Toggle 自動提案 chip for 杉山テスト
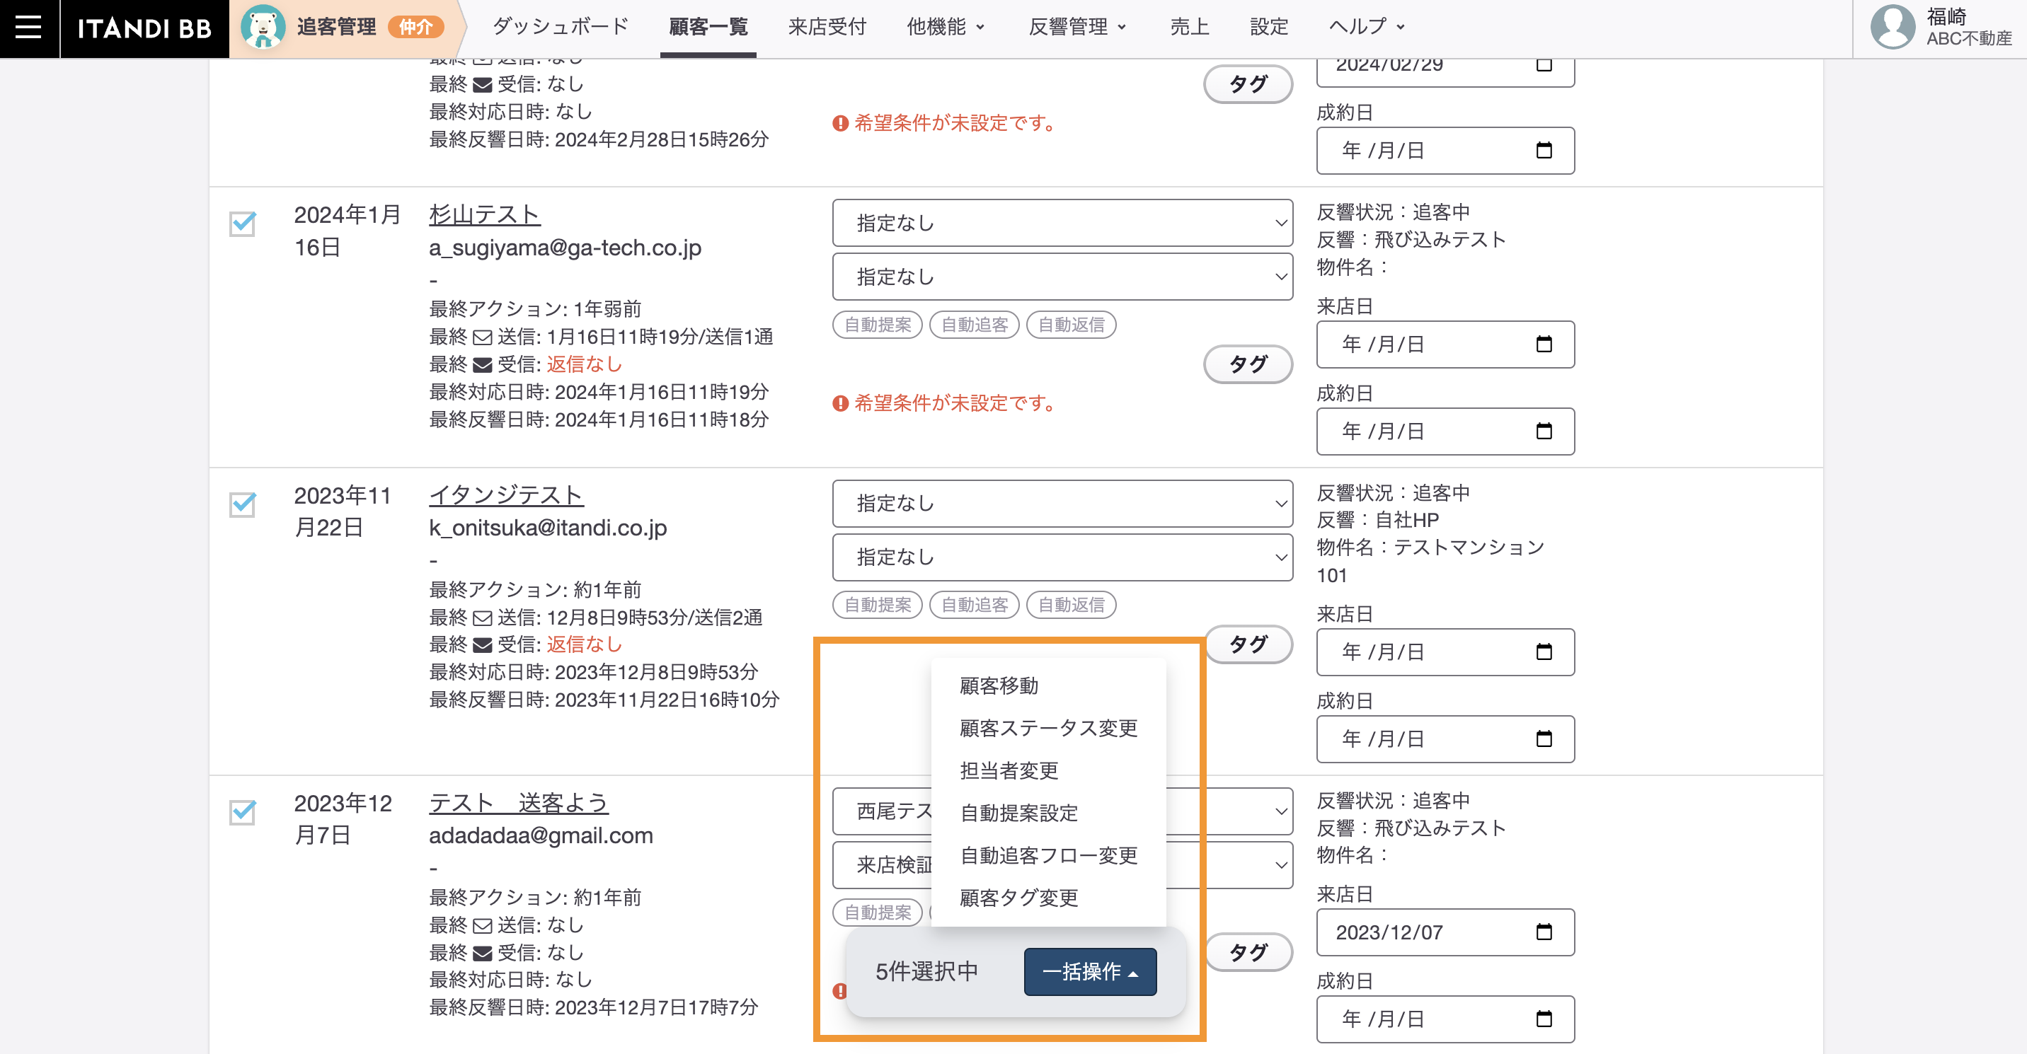Image resolution: width=2027 pixels, height=1054 pixels. point(878,325)
